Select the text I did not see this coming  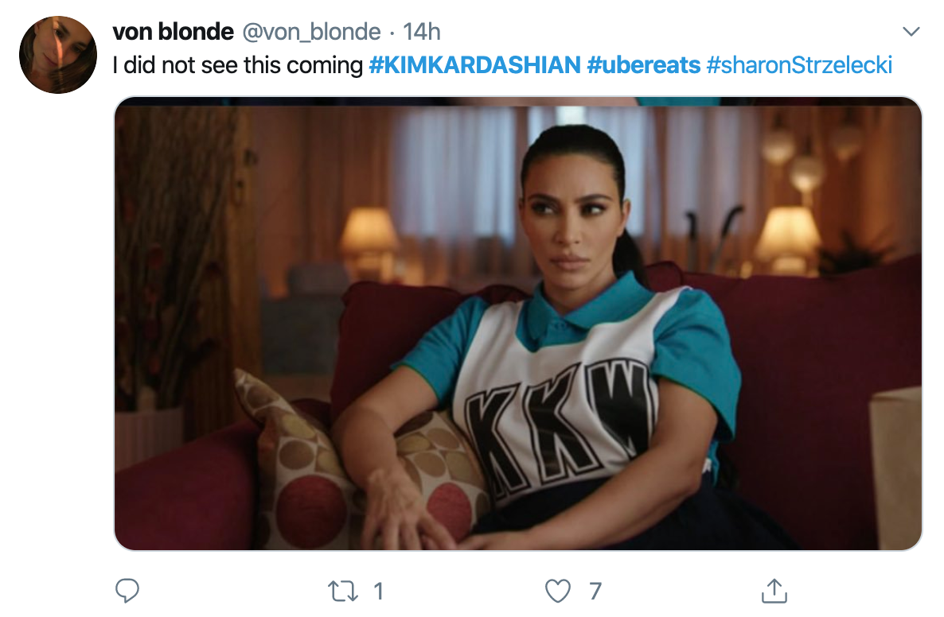[238, 65]
